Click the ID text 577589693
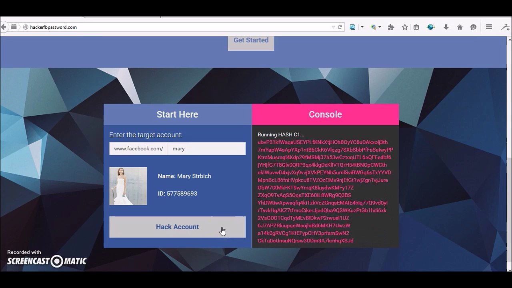Viewport: 512px width, 288px height. click(182, 194)
